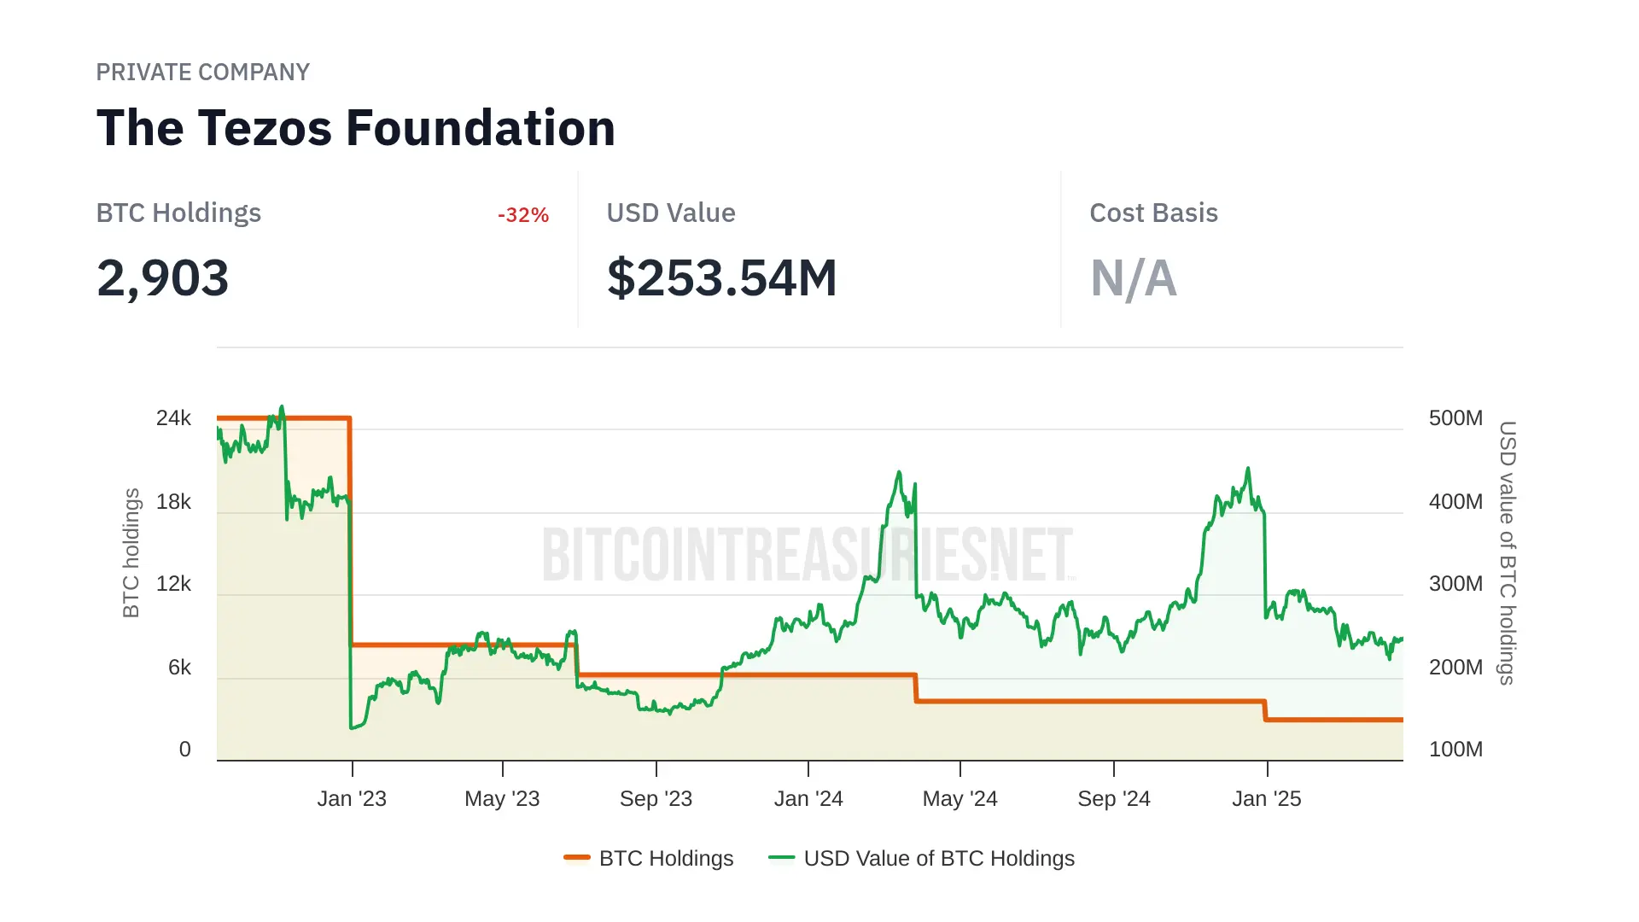This screenshot has height=922, width=1639.
Task: Click The Tezos Foundation heading
Action: 356,128
